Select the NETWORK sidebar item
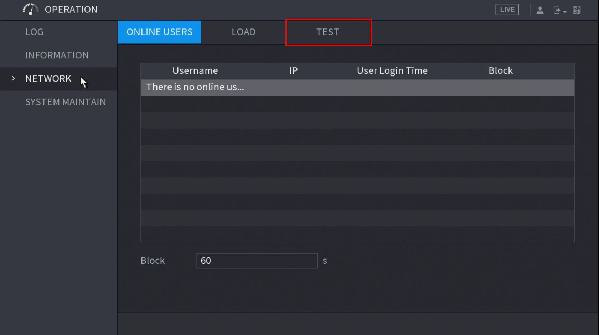 [x=48, y=79]
